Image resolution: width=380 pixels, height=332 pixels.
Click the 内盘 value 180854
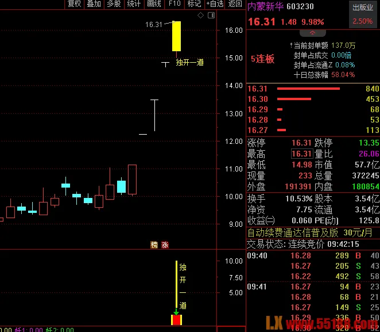(x=366, y=186)
